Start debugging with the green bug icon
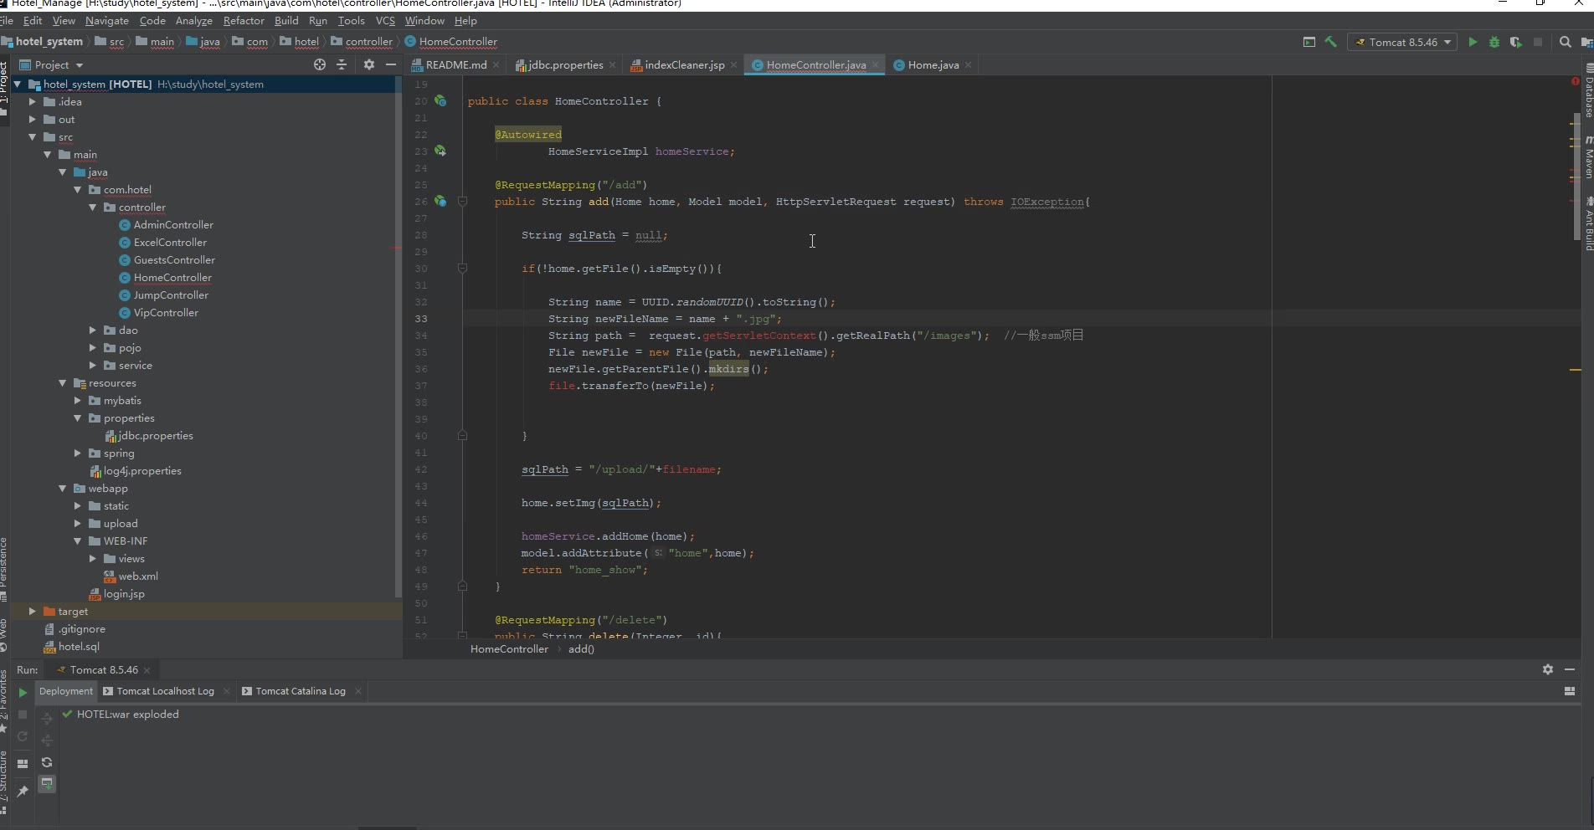 pyautogui.click(x=1494, y=42)
